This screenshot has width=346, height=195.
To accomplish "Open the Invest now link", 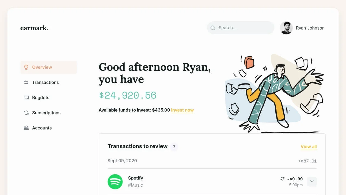I will coord(182,110).
